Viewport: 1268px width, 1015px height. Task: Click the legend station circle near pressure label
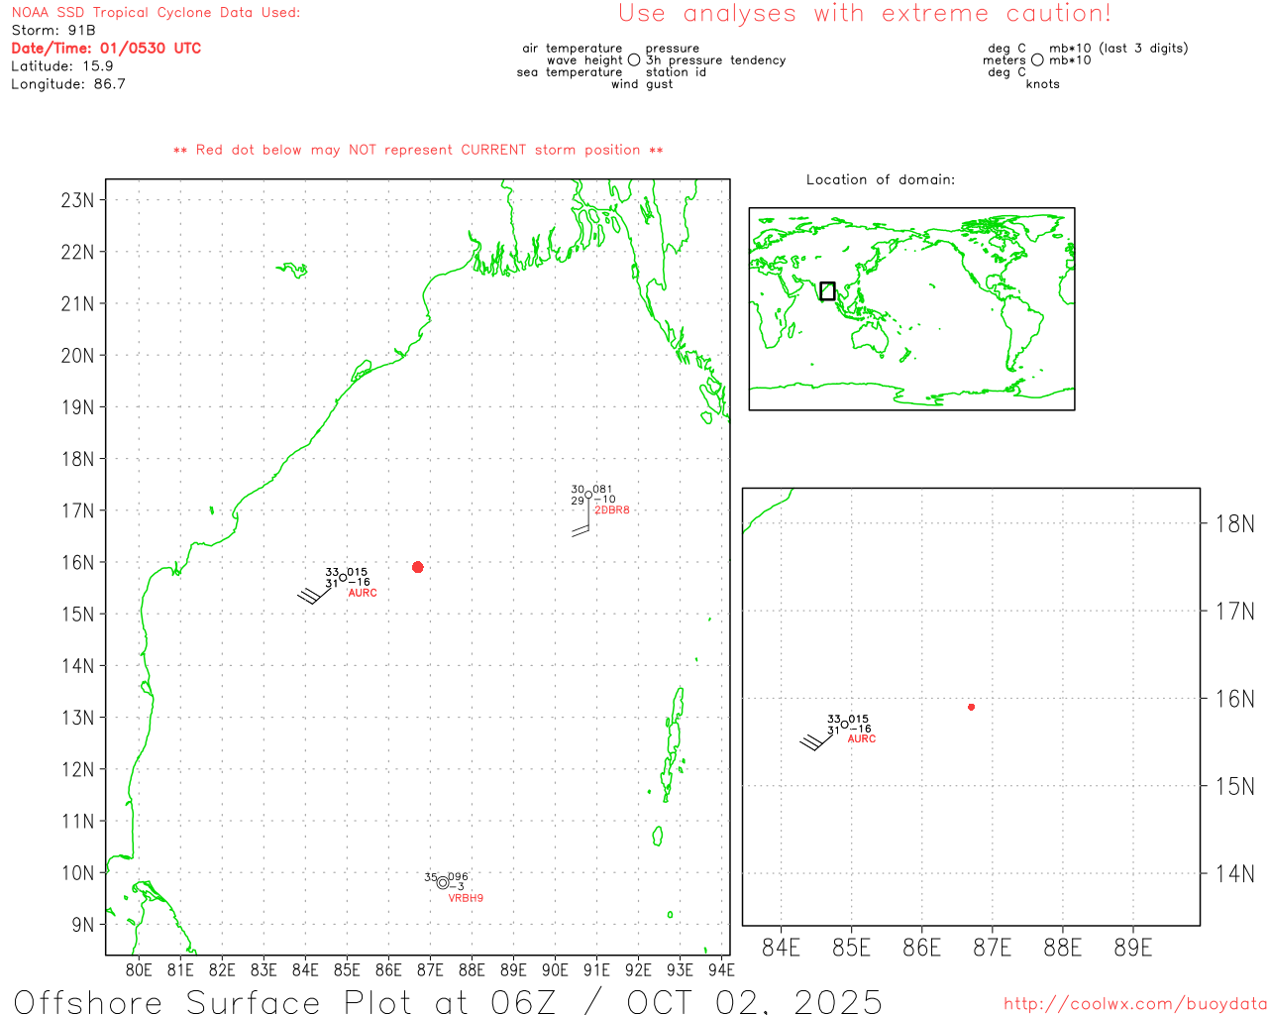[634, 60]
